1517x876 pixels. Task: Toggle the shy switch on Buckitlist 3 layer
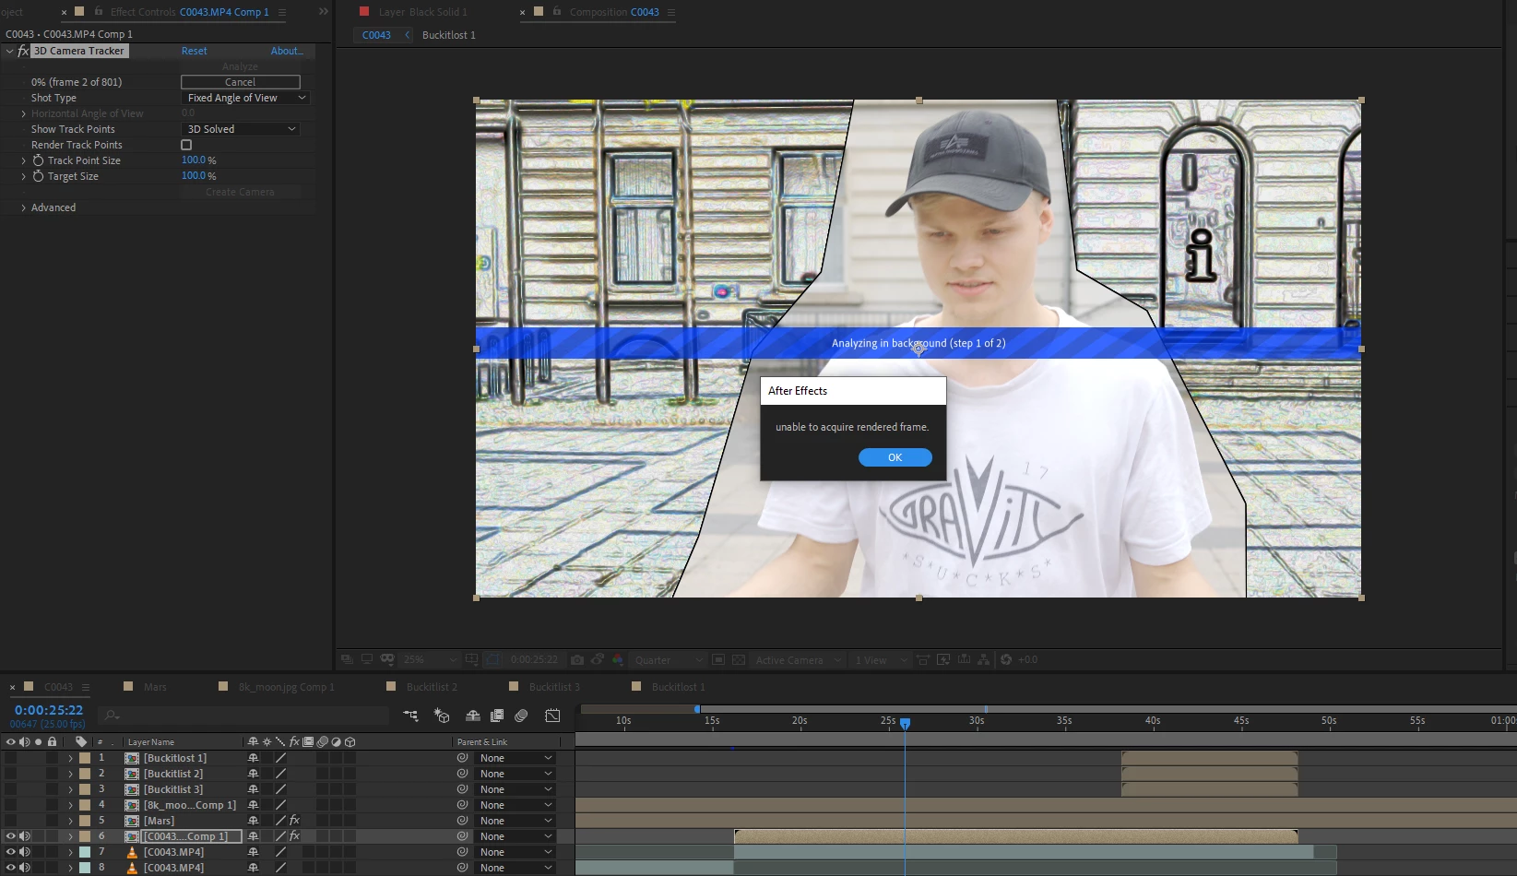(253, 789)
